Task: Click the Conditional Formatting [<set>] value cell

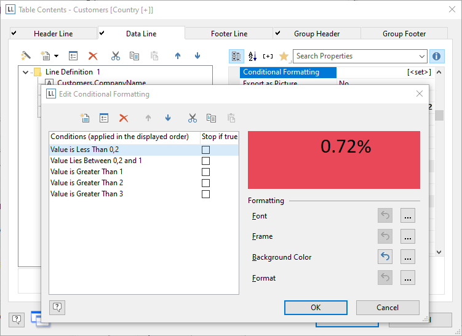Action: [385, 72]
